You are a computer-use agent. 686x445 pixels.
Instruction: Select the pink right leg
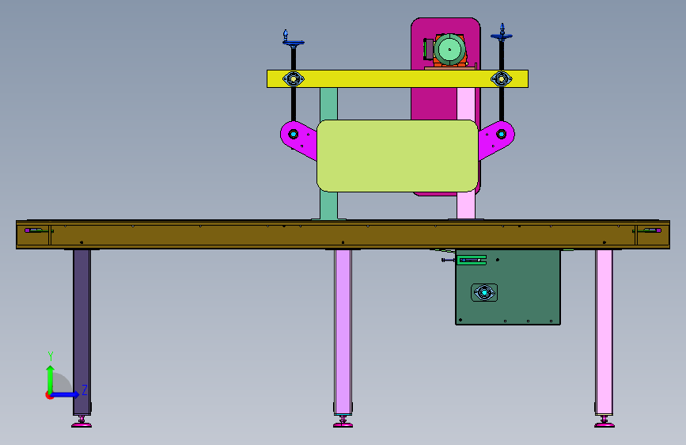coord(604,332)
